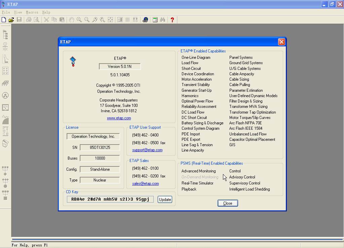This screenshot has width=344, height=248.
Task: Click the Print icon in toolbar
Action: [29, 20]
